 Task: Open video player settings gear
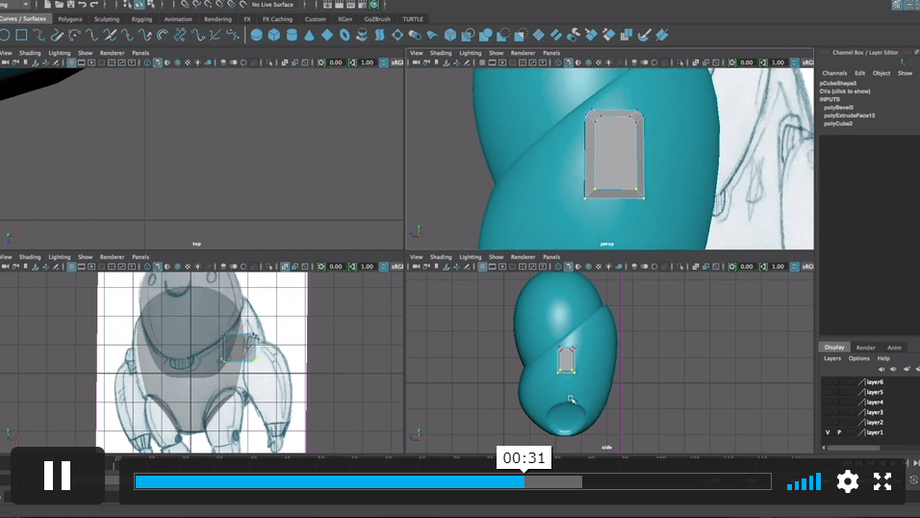[x=847, y=481]
